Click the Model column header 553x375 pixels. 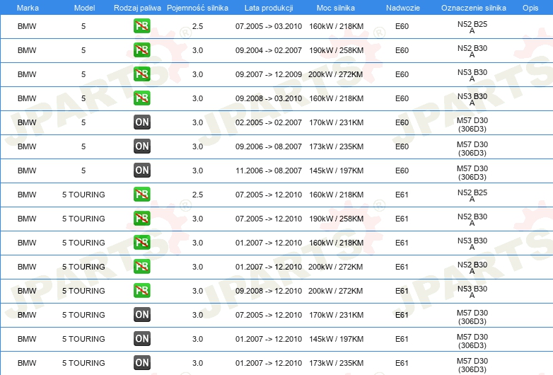pos(84,8)
